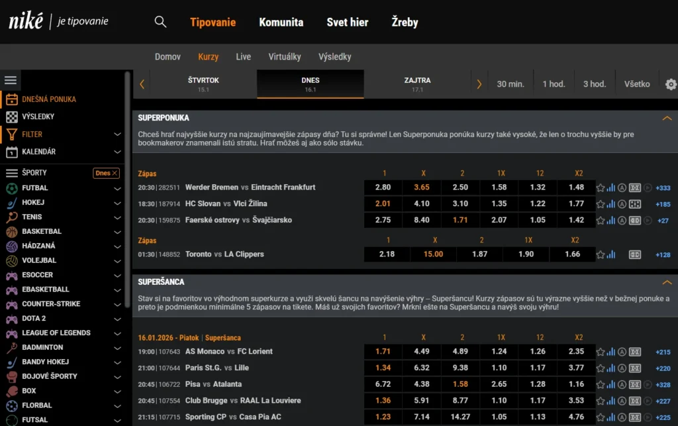
Task: Favorite the Werder Bremen match with star
Action: point(601,187)
